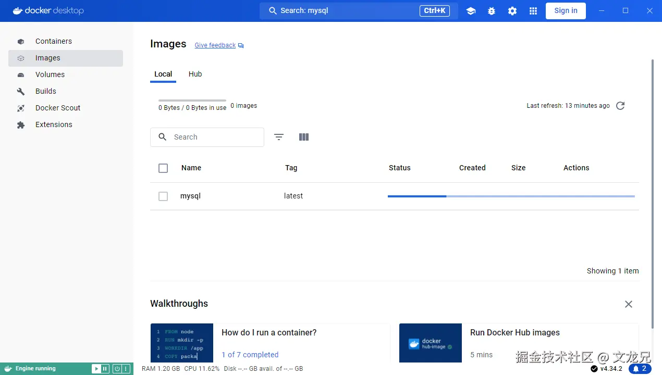662x375 pixels.
Task: Tick the select-all images checkbox
Action: 163,168
